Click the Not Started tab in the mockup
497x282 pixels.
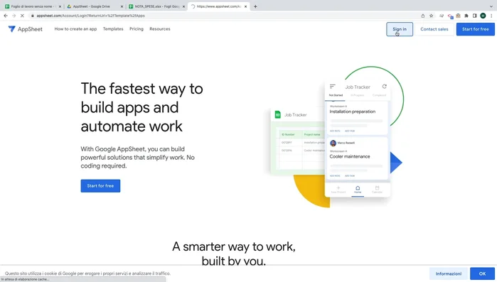[x=336, y=95]
